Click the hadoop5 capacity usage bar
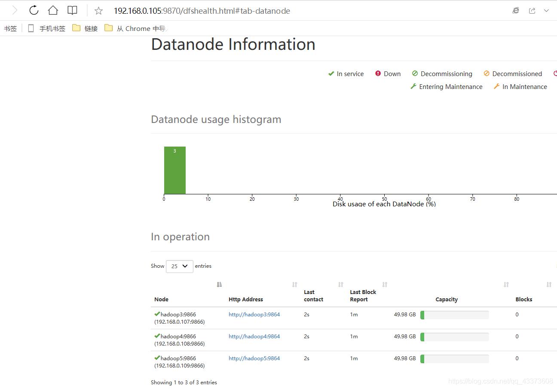The width and height of the screenshot is (557, 389). click(454, 359)
